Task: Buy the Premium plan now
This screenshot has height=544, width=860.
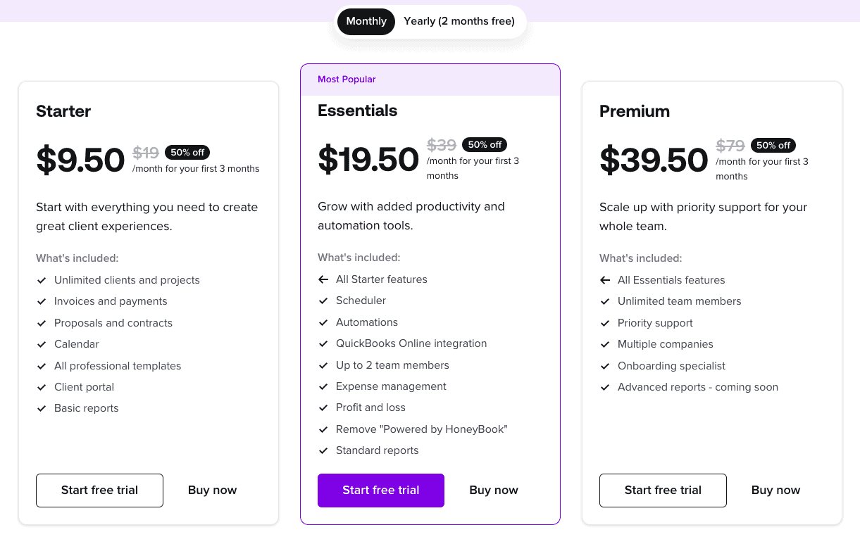Action: pyautogui.click(x=775, y=490)
